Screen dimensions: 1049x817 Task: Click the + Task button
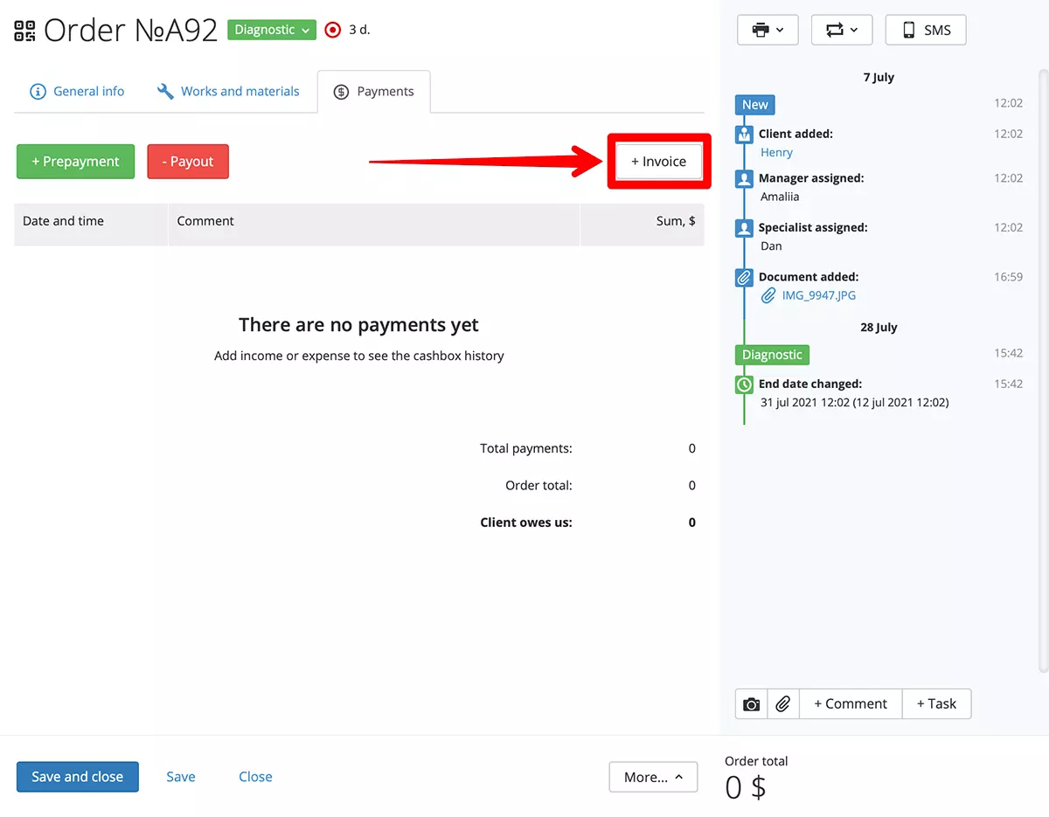937,704
